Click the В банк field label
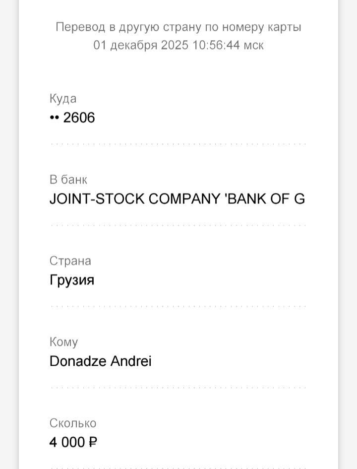The height and width of the screenshot is (469, 357). pyautogui.click(x=68, y=180)
